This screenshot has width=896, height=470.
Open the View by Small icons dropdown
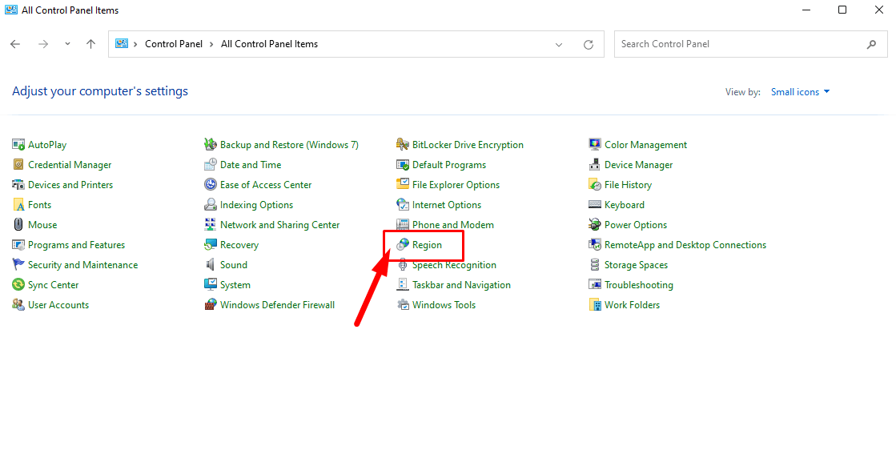[x=800, y=92]
